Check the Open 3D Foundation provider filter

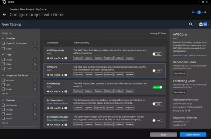click(3, 43)
